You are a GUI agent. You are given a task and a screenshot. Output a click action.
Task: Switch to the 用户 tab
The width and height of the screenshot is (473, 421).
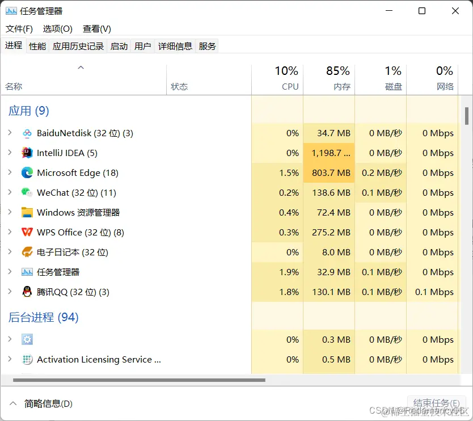[143, 46]
